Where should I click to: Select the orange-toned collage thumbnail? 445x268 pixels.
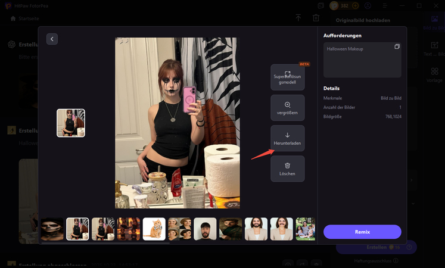[x=129, y=229]
